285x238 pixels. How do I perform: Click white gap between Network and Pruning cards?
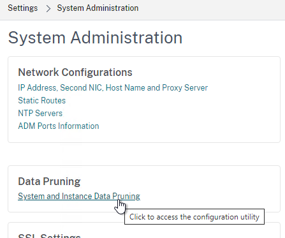144,154
